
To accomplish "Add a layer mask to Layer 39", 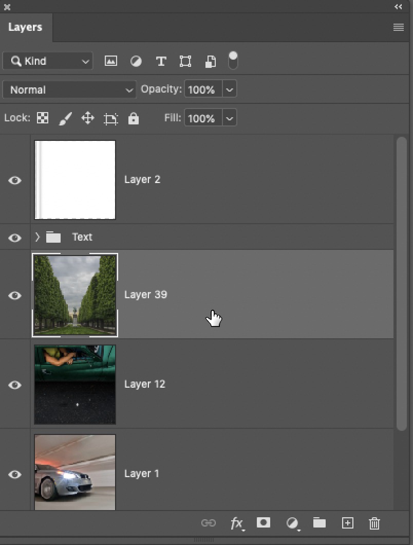I will coord(264,523).
